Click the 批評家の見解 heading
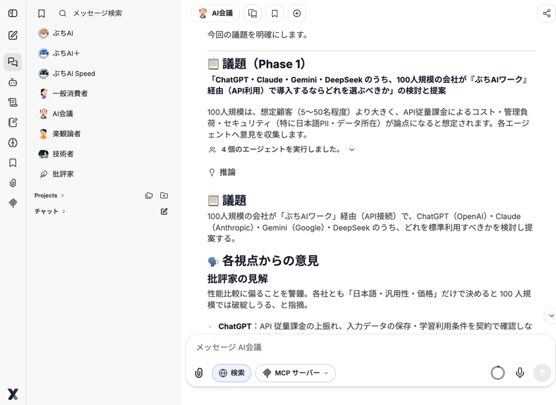The height and width of the screenshot is (405, 556). pyautogui.click(x=238, y=279)
